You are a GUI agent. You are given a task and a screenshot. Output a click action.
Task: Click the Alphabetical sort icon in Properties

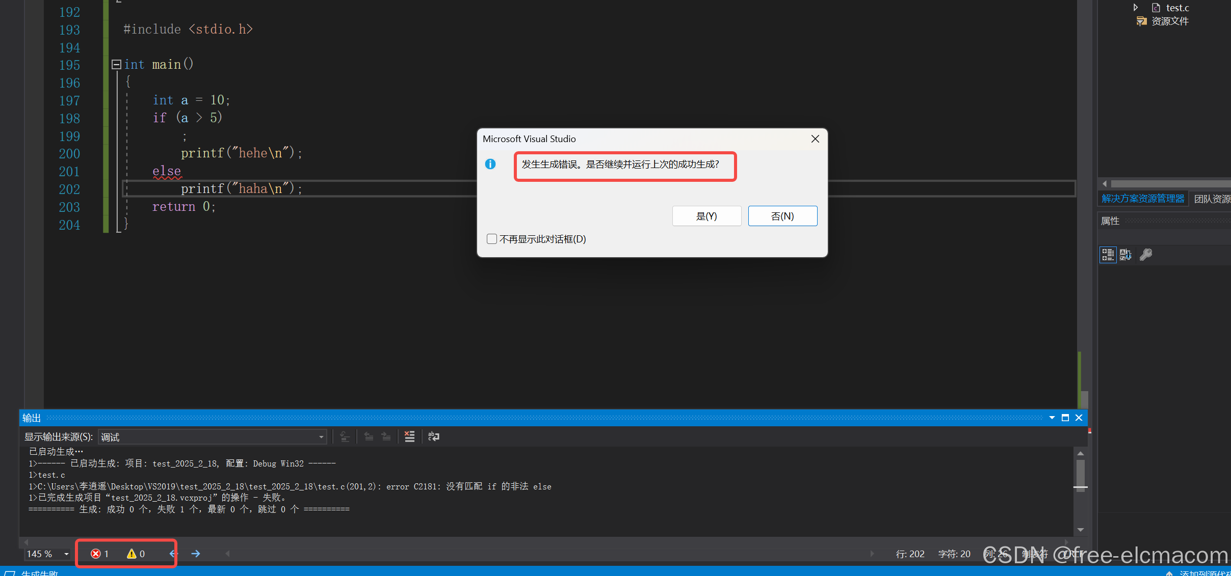point(1125,255)
